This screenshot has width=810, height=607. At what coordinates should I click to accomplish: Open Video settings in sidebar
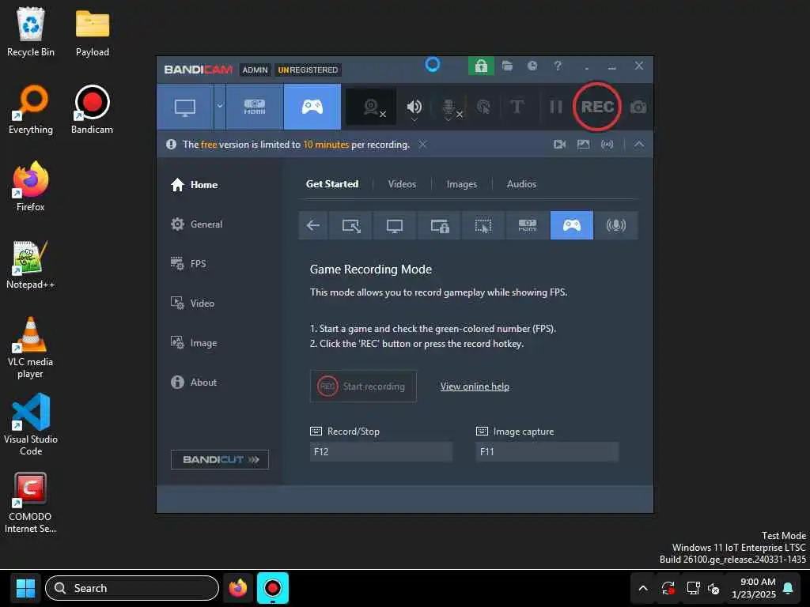(x=193, y=303)
